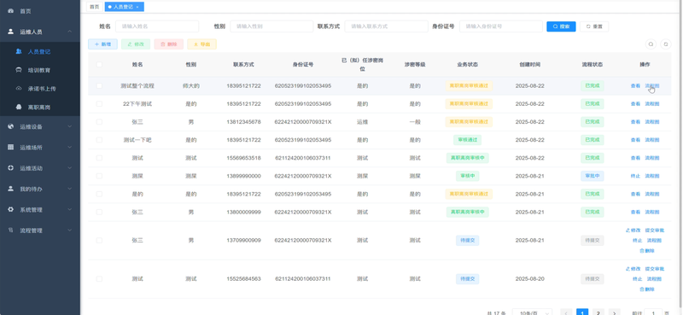Screen dimensions: 683x315
Task: Select page 1 in pagination
Action: pyautogui.click(x=582, y=312)
